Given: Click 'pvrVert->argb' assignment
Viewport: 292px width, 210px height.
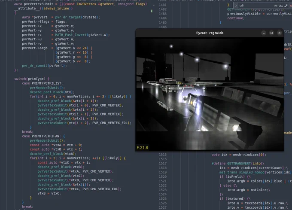Looking at the screenshot, I should pos(35,48).
